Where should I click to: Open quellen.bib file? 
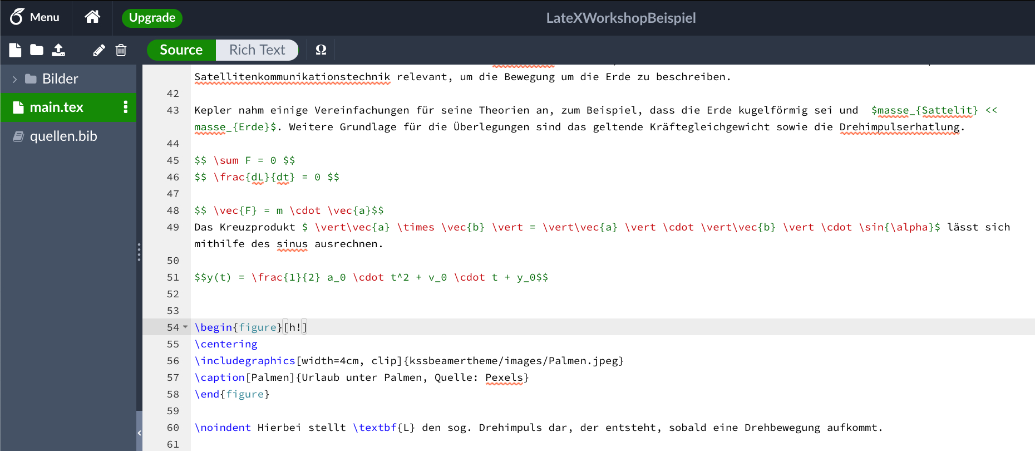click(63, 136)
